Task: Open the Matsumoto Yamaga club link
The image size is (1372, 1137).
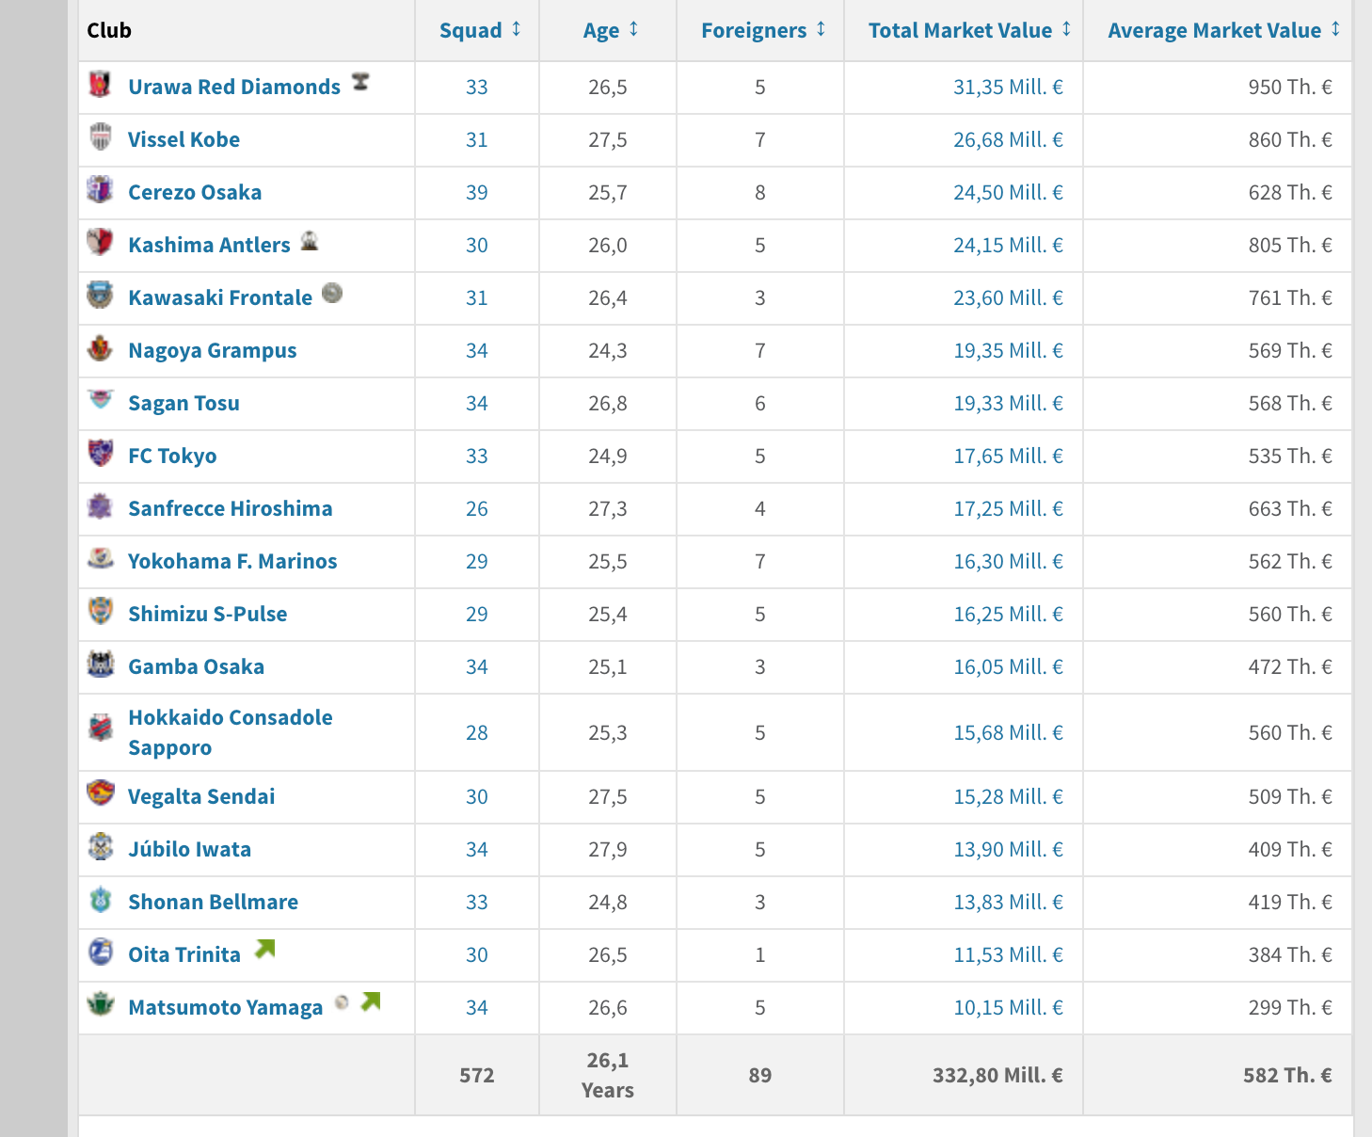Action: tap(225, 1007)
